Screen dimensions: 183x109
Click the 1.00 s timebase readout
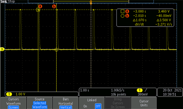85,90
